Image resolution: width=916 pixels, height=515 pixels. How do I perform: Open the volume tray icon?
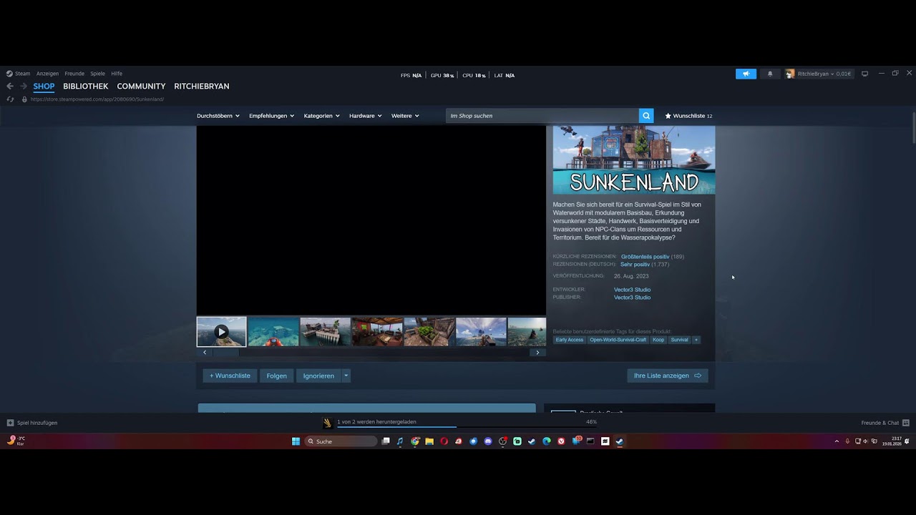(x=866, y=441)
